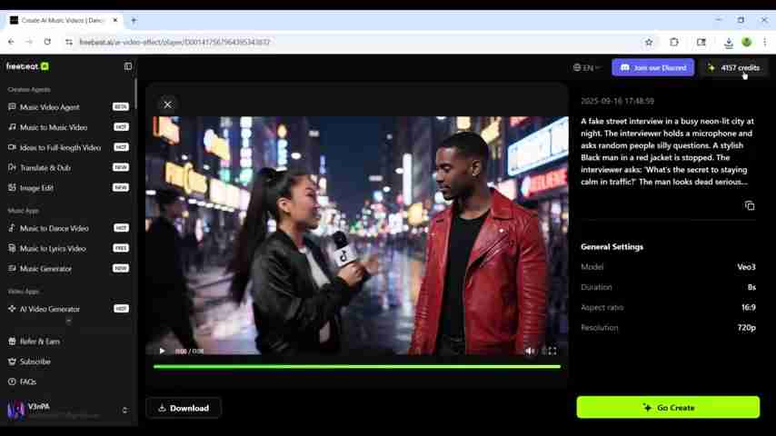Open Chrome three-dot menu

(x=764, y=42)
